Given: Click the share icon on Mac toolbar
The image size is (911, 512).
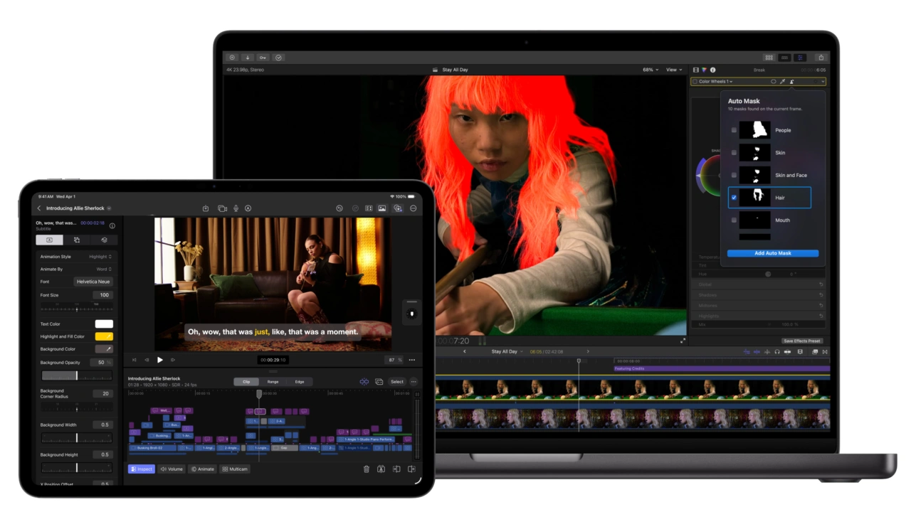Looking at the screenshot, I should [x=821, y=58].
